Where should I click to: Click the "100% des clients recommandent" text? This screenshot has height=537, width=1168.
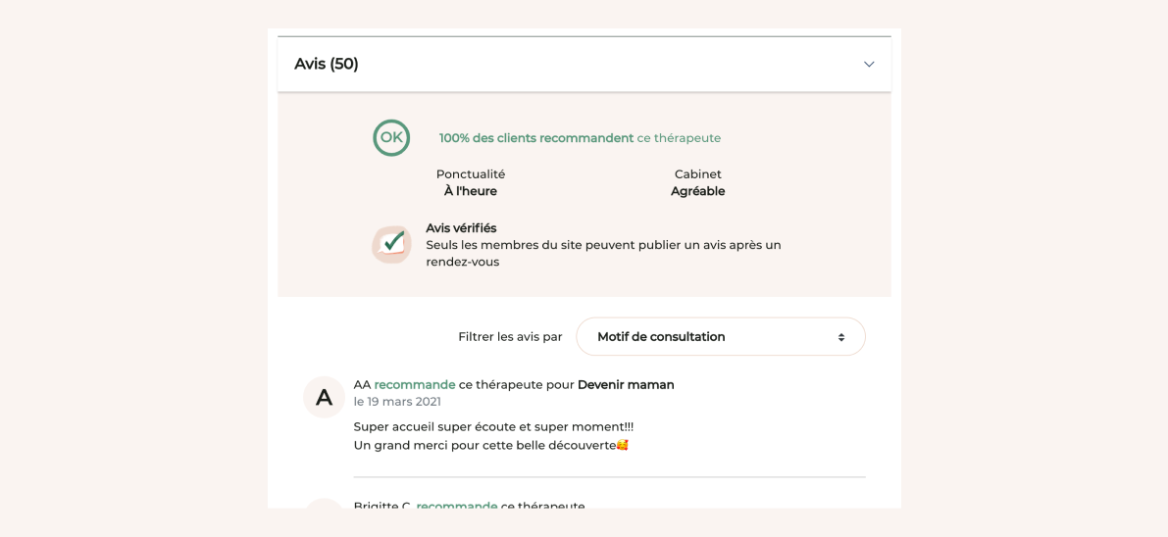[535, 138]
